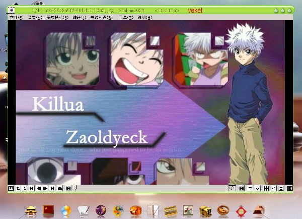Open the scroll book dock icon
Viewport: 302px width, 219px height.
click(x=153, y=210)
